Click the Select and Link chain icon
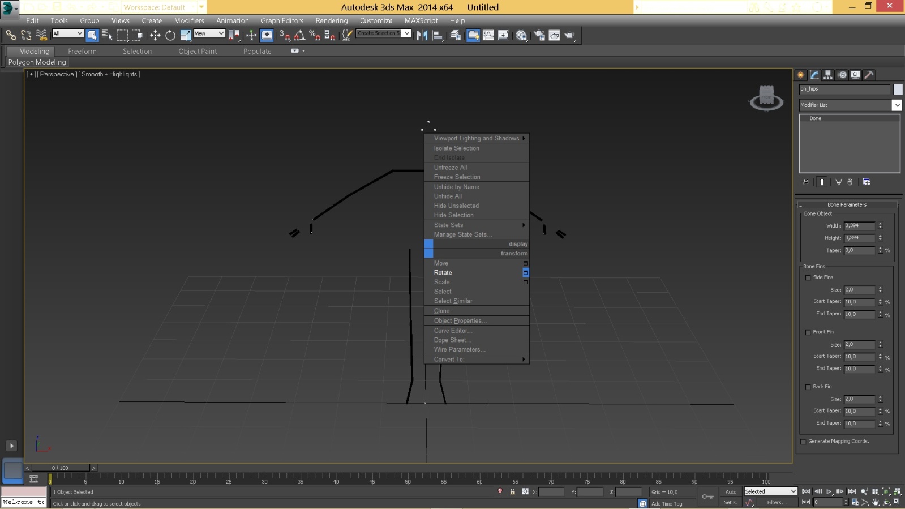905x509 pixels. click(x=11, y=35)
